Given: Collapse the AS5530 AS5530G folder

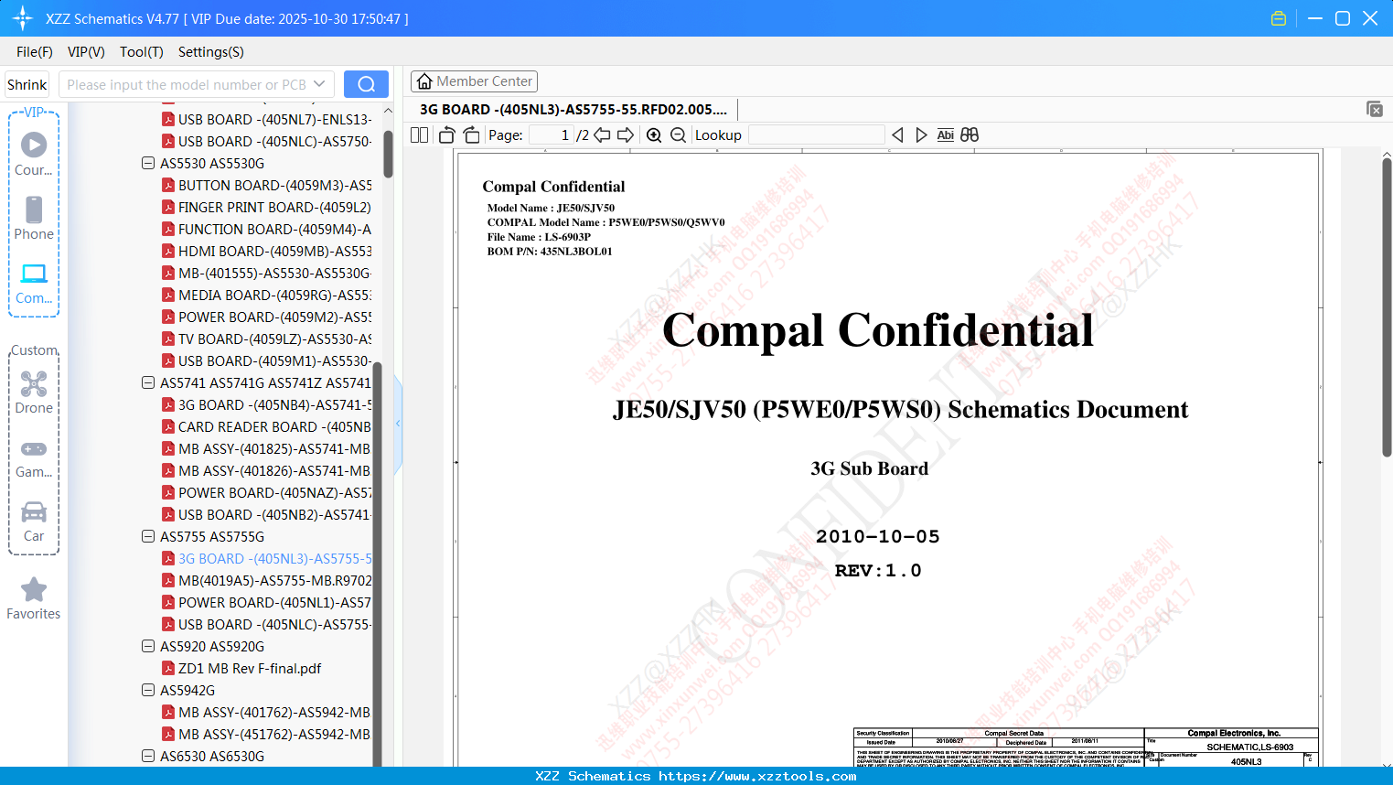Looking at the screenshot, I should pyautogui.click(x=148, y=163).
